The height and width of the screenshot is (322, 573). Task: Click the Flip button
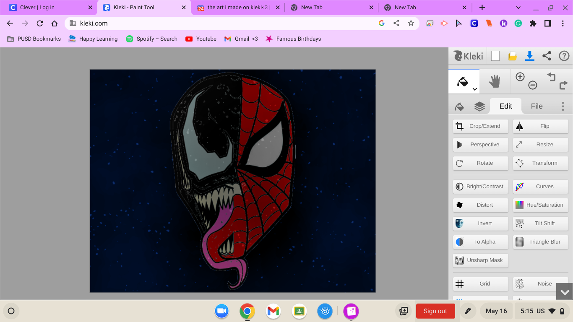point(541,126)
